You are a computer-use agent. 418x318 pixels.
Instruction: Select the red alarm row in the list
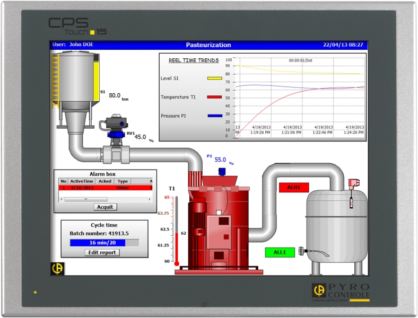(x=105, y=188)
